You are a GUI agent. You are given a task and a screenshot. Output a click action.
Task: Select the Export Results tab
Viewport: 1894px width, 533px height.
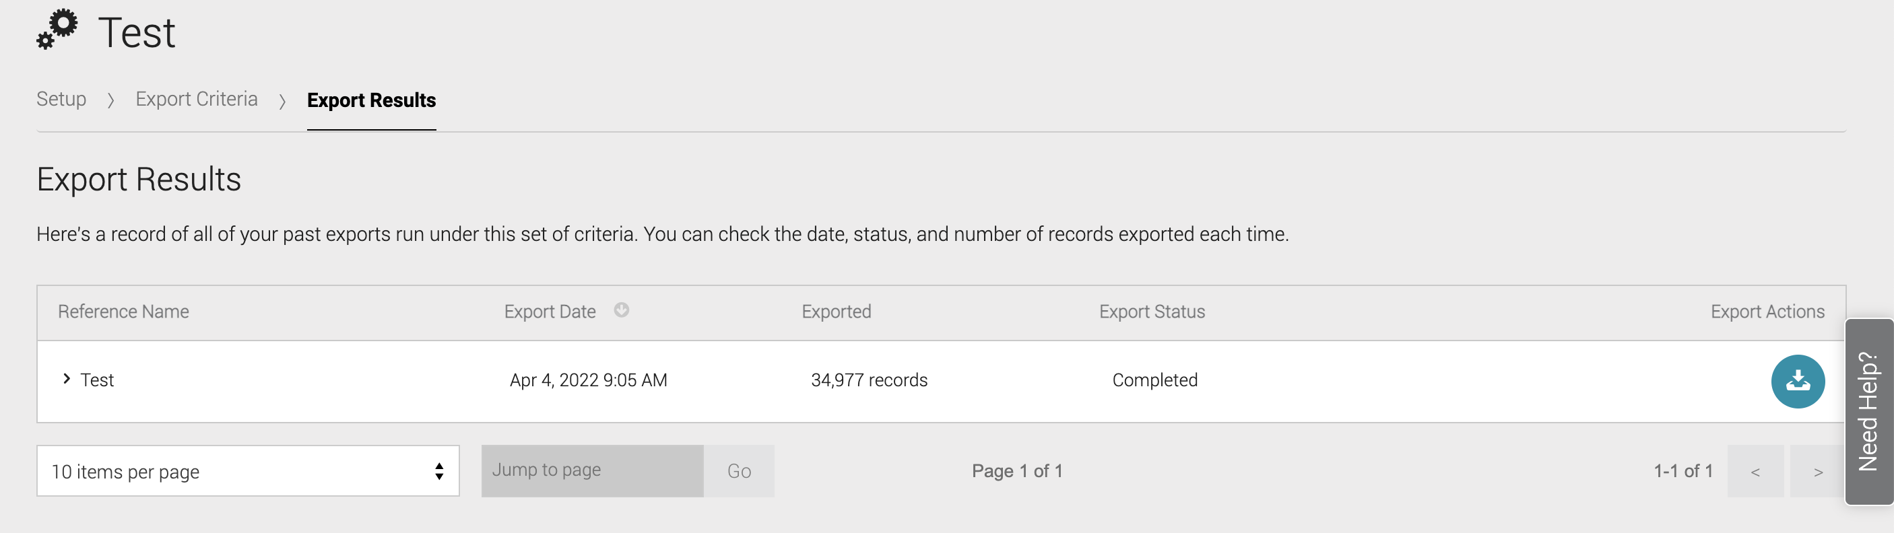[371, 100]
